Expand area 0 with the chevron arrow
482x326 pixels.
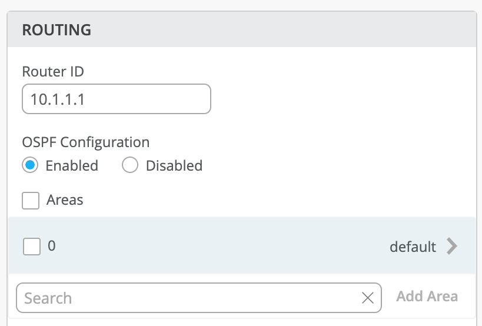coord(451,246)
